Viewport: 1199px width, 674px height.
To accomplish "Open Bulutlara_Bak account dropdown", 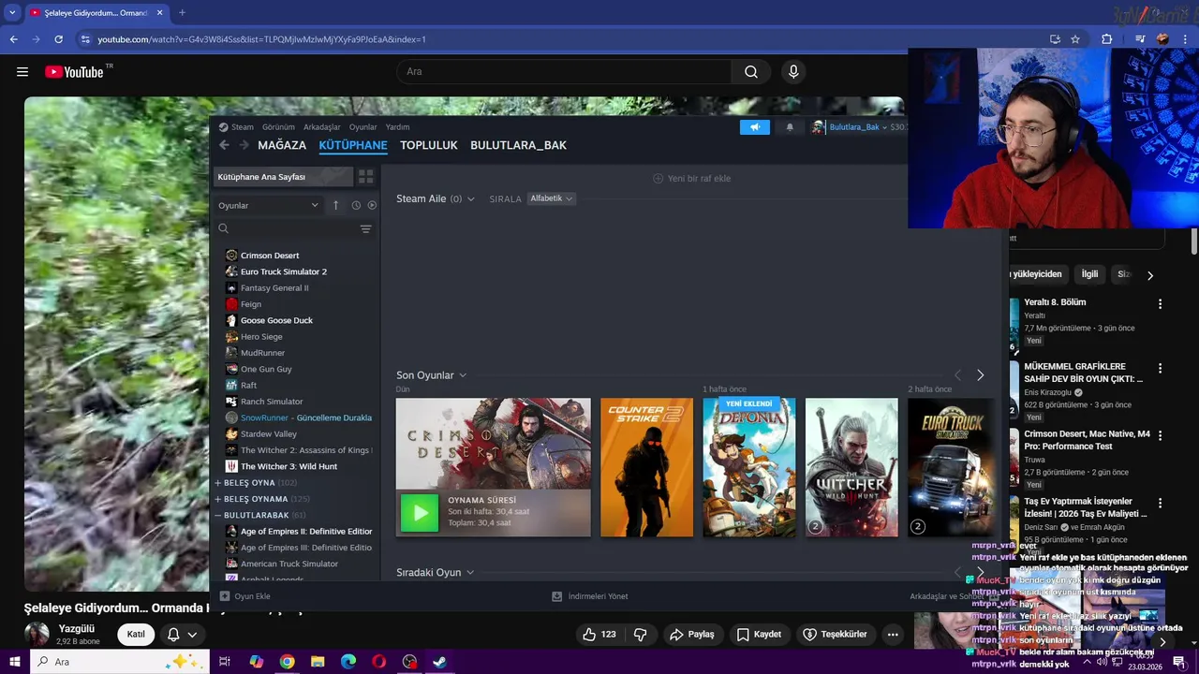I will point(858,127).
